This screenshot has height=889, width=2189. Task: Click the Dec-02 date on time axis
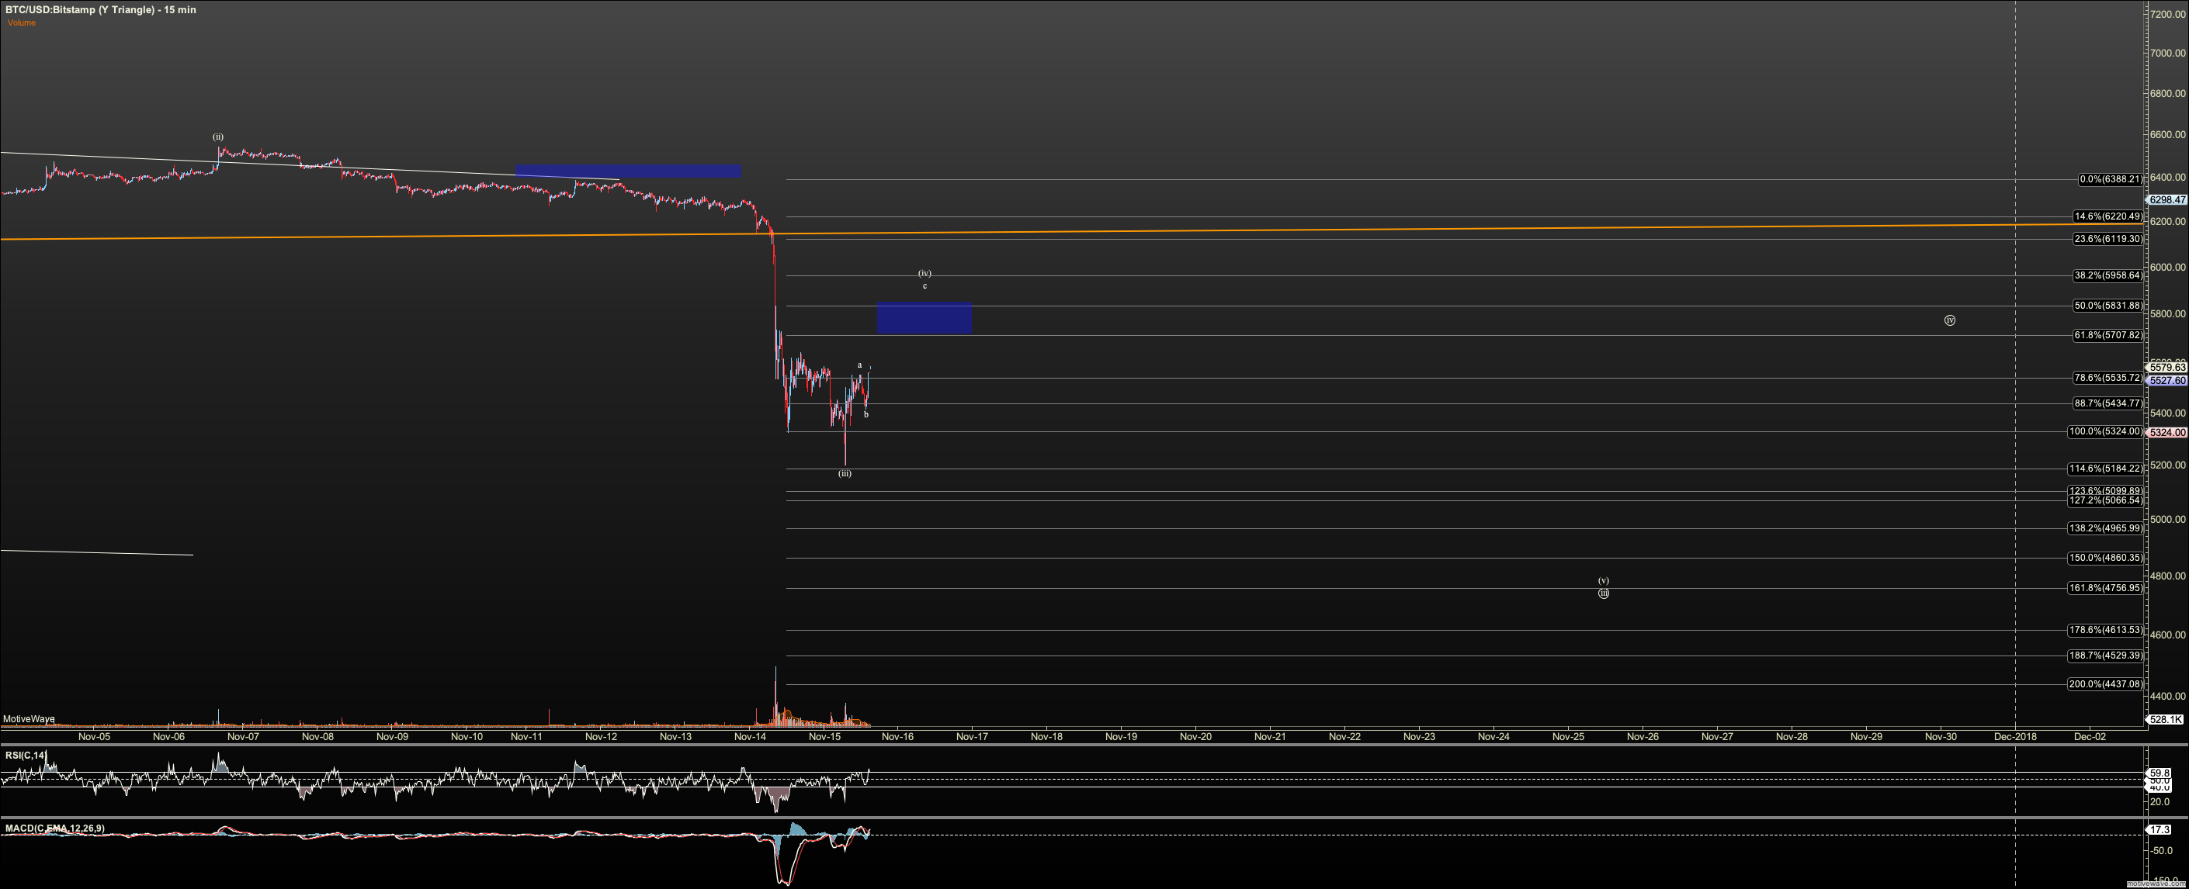[x=2090, y=737]
